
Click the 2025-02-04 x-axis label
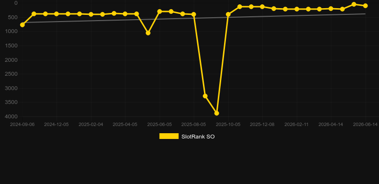tap(91, 125)
